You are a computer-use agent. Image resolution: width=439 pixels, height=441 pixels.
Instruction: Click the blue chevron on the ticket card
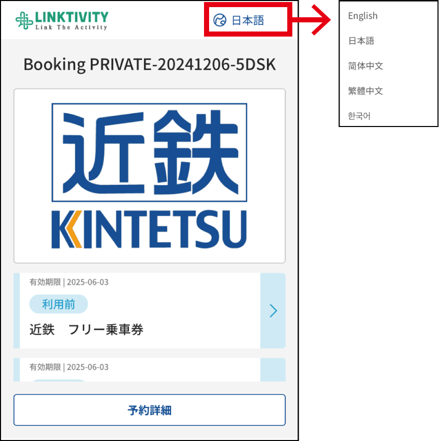[x=273, y=311]
